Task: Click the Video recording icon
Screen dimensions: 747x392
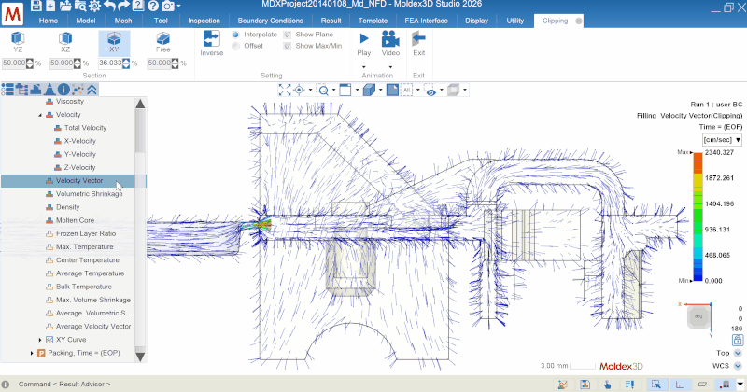Action: click(x=390, y=42)
